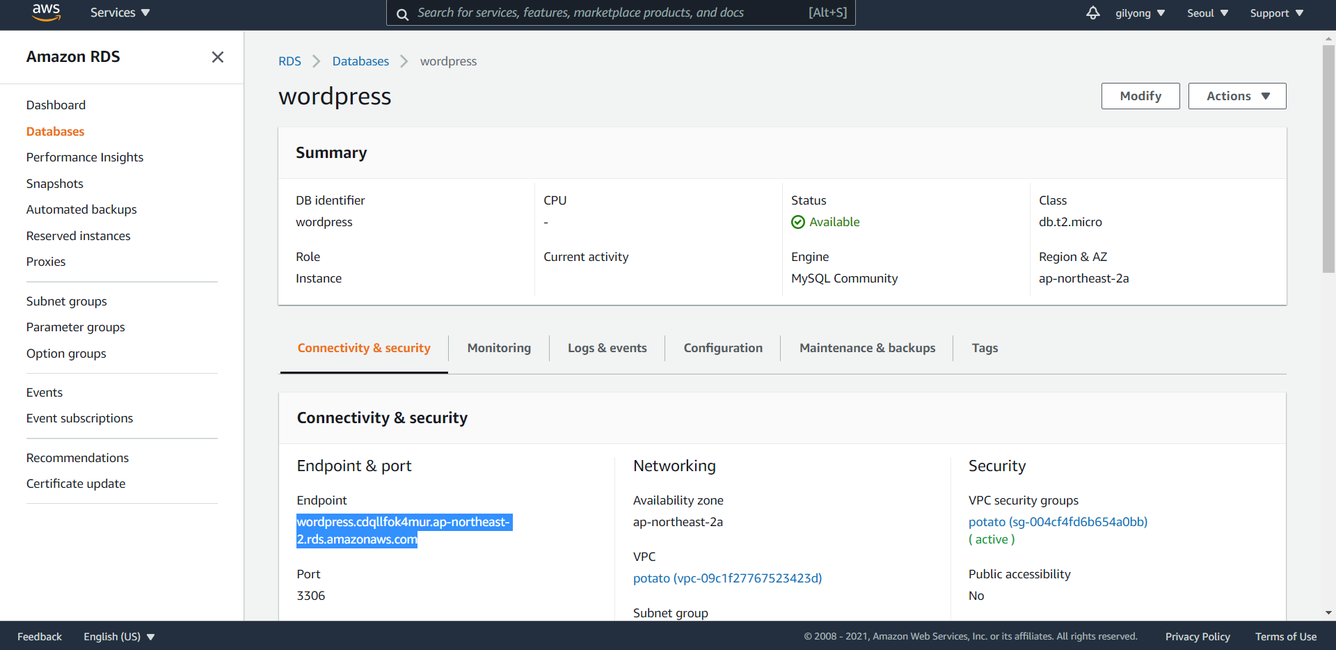Open the Support dropdown menu
Viewport: 1336px width, 650px height.
pyautogui.click(x=1276, y=13)
